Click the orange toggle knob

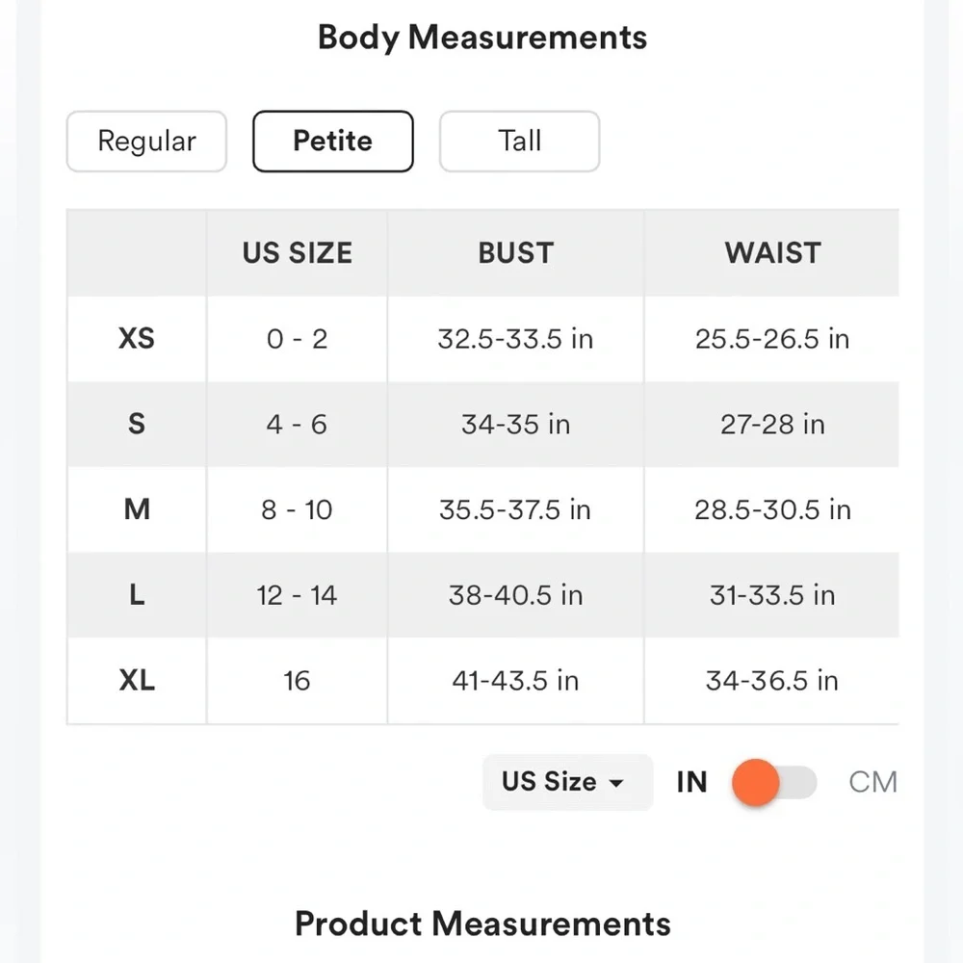pyautogui.click(x=755, y=782)
